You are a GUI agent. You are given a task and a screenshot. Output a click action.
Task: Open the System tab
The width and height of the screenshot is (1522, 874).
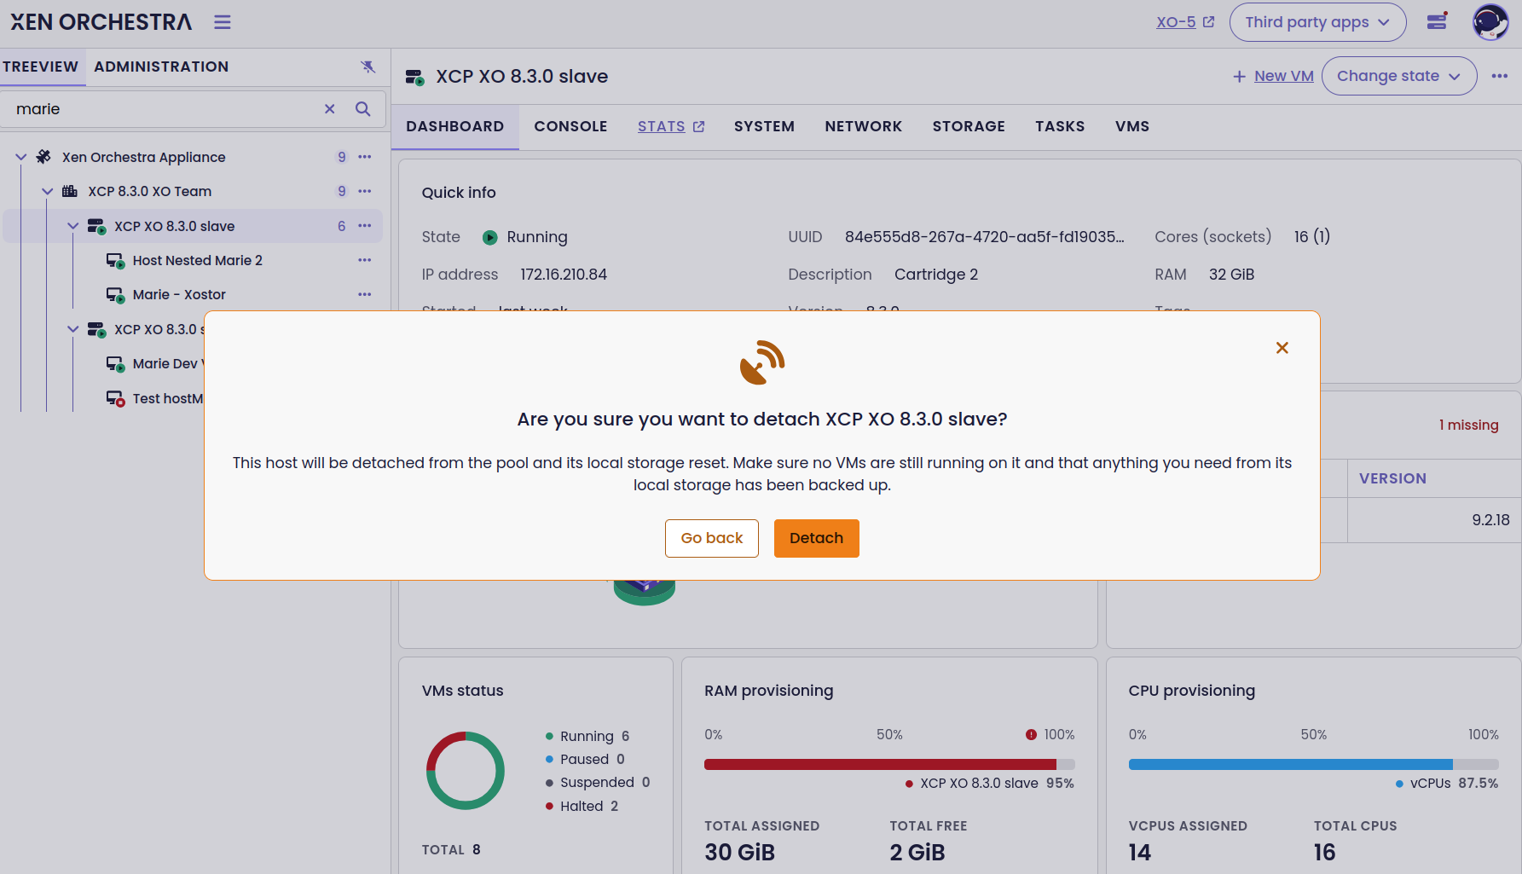(764, 126)
